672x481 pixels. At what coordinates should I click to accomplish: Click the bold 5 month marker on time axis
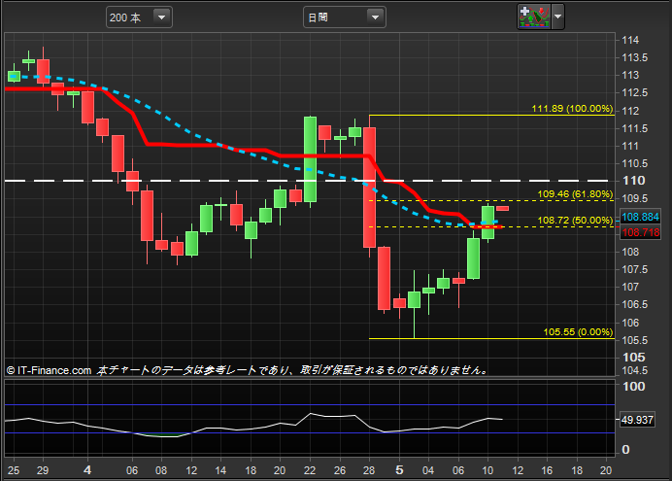click(x=399, y=470)
